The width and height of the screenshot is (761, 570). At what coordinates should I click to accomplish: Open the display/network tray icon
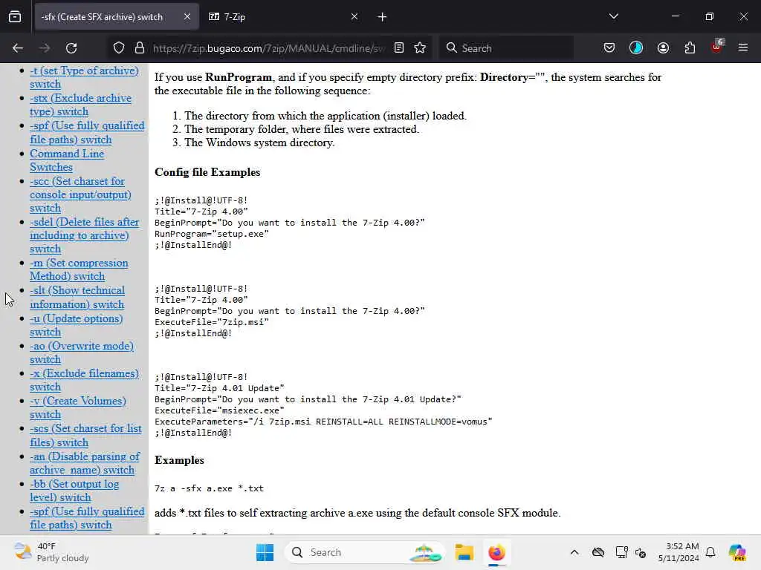(621, 552)
